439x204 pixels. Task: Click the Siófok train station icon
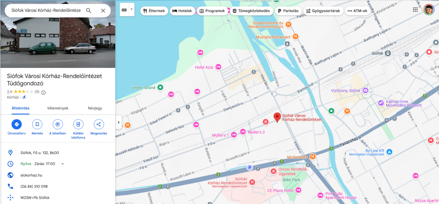[388, 53]
